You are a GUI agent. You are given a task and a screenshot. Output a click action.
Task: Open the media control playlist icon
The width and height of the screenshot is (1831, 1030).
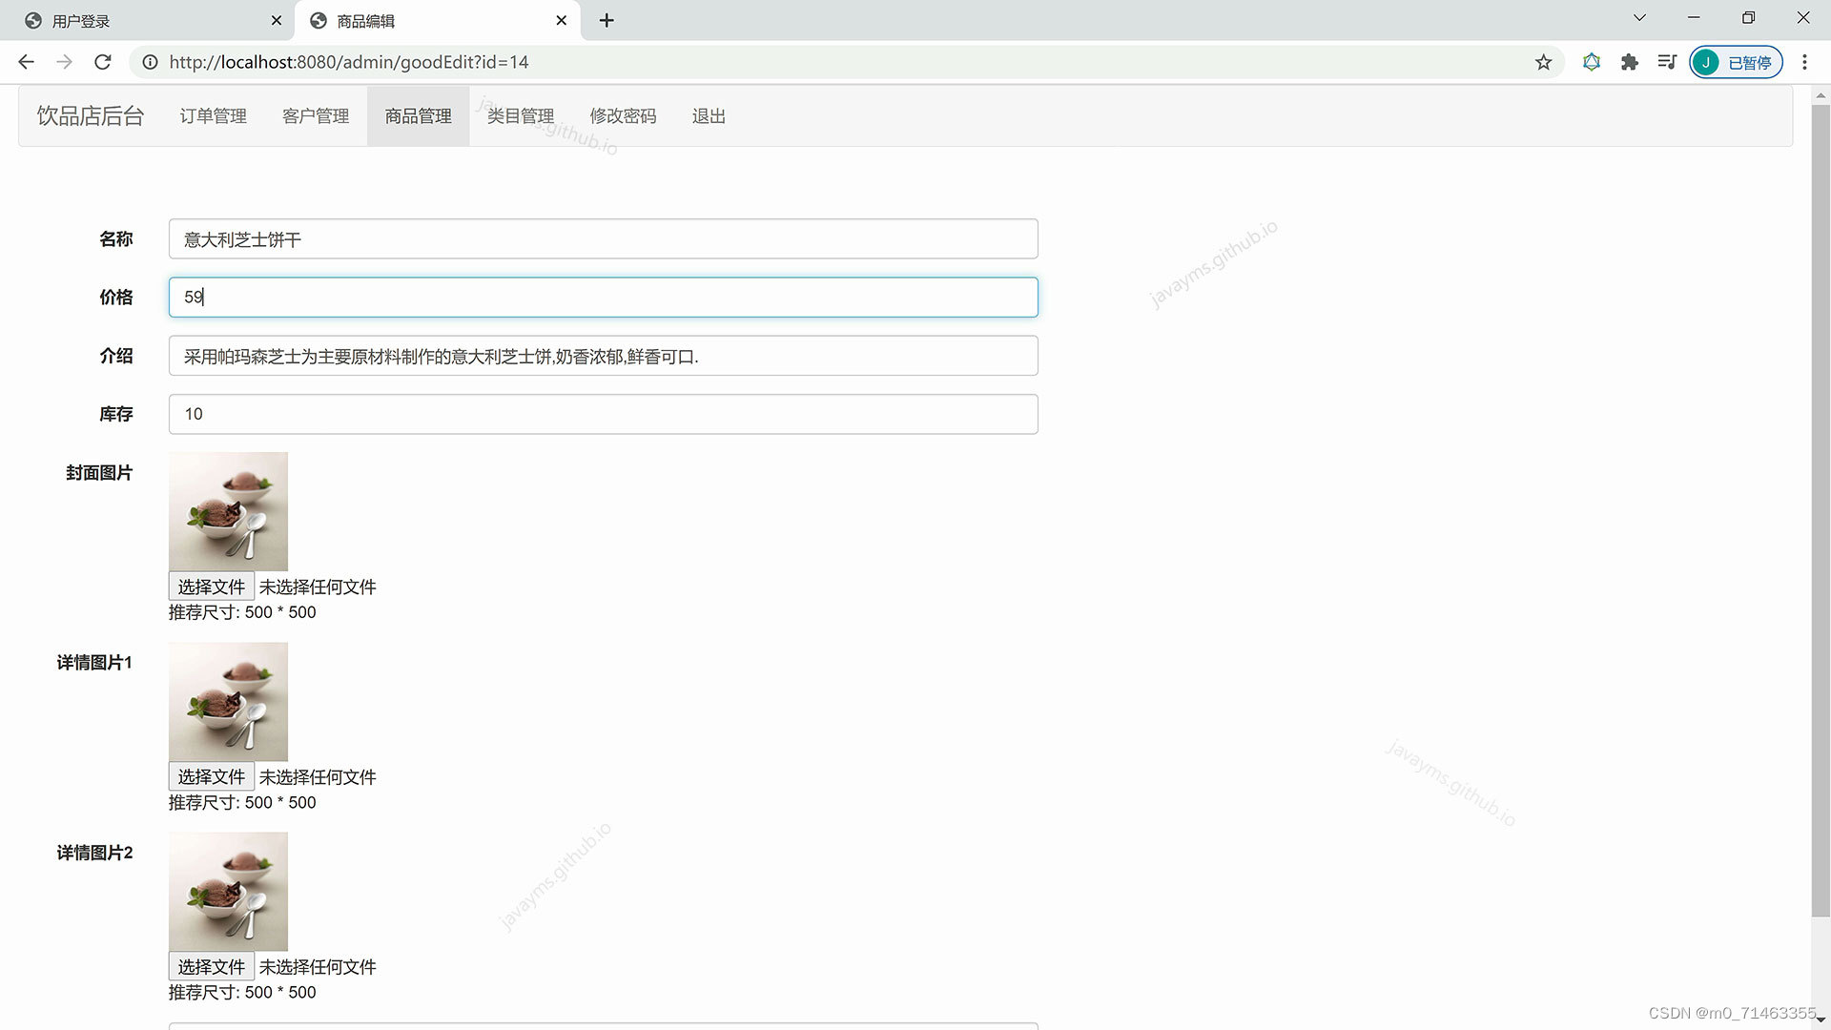(1666, 62)
